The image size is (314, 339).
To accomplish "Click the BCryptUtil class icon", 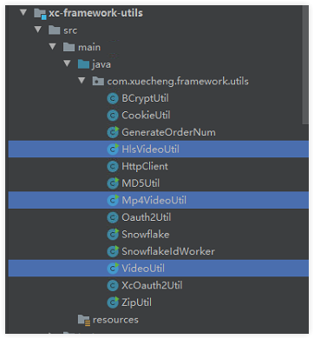I will (113, 98).
